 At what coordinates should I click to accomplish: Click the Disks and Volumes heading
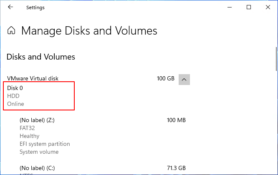pyautogui.click(x=41, y=57)
